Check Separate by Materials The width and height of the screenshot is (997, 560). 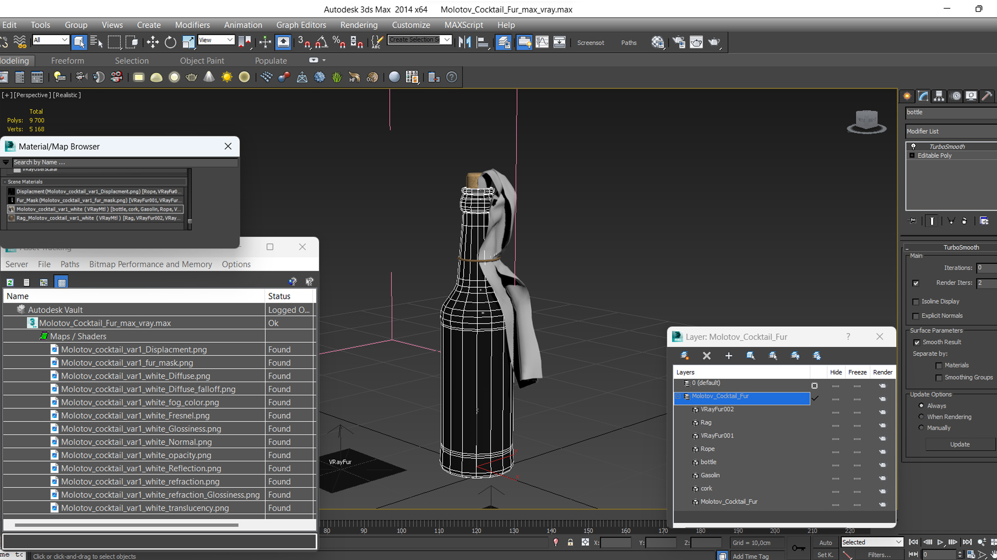(938, 366)
